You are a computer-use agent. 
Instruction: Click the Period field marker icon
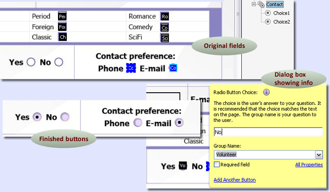(x=62, y=16)
